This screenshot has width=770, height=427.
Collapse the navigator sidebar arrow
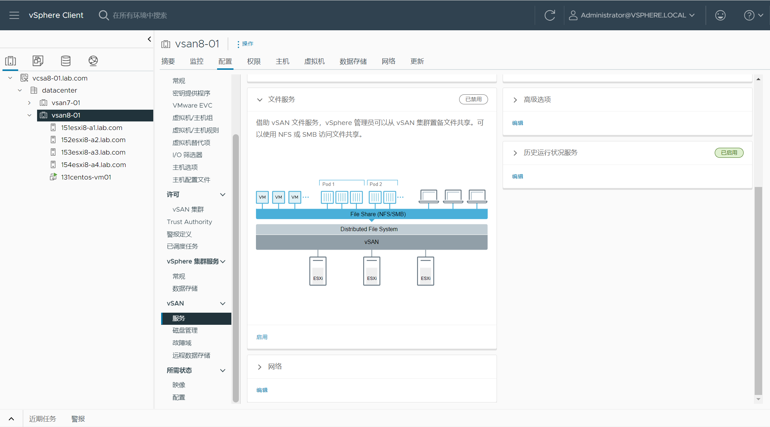click(149, 39)
